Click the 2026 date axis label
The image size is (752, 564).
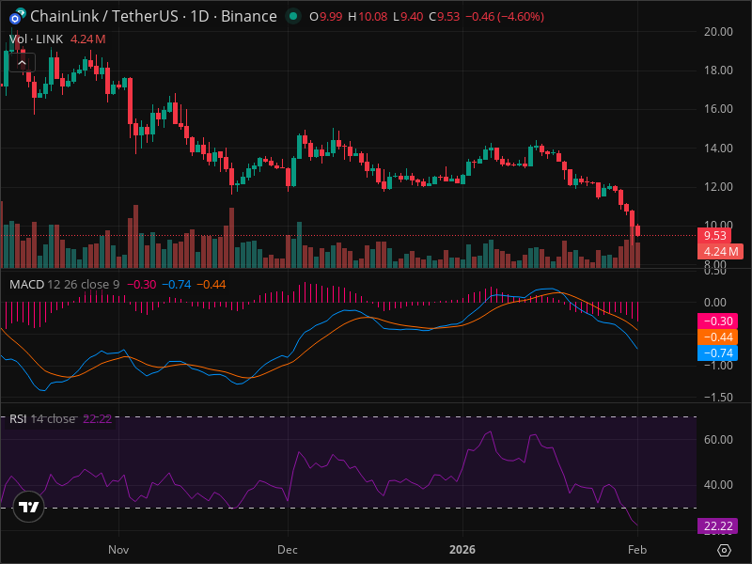(462, 550)
